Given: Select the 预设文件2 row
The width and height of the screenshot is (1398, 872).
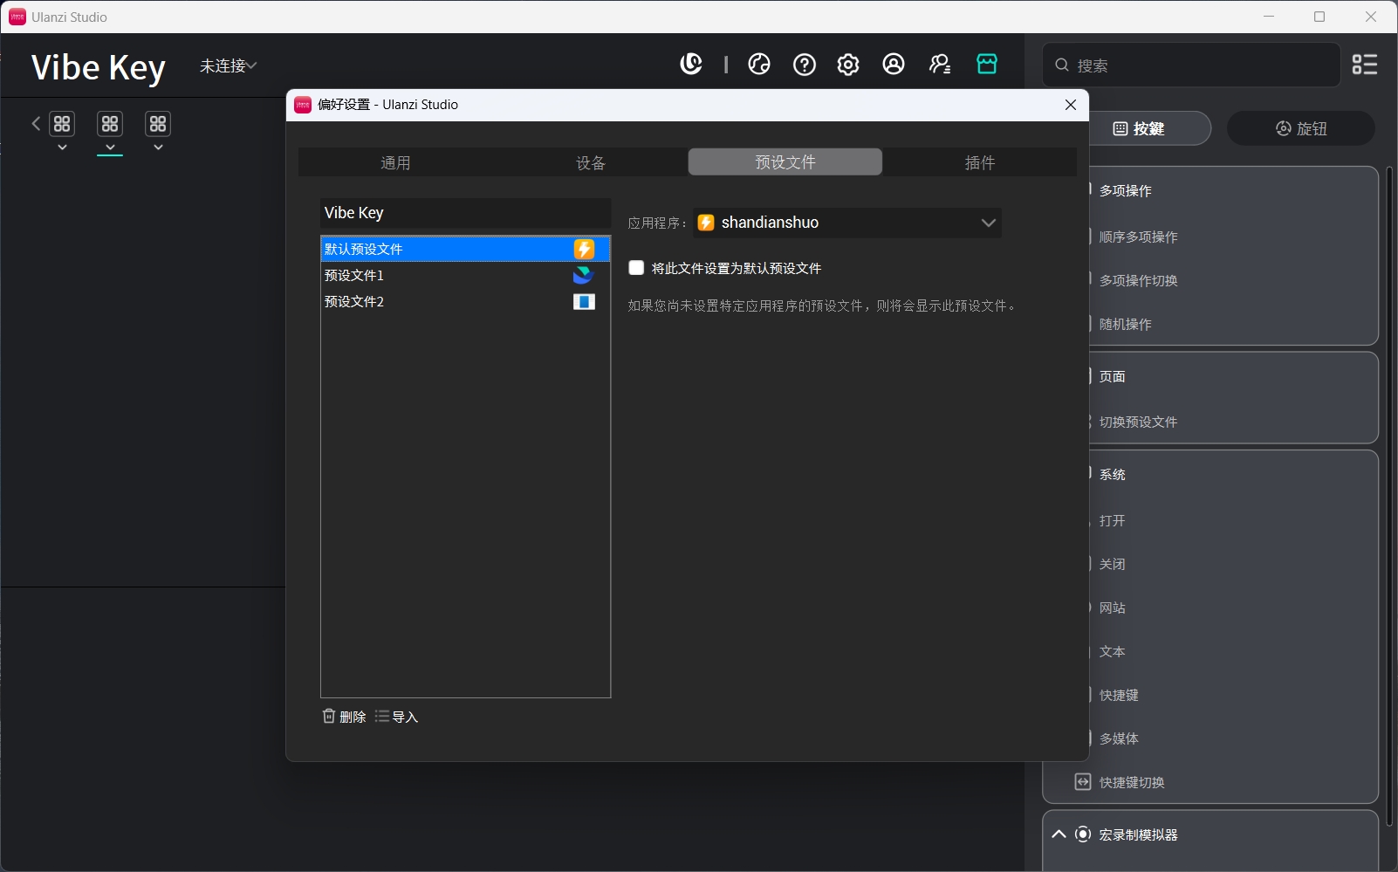Looking at the screenshot, I should [465, 301].
